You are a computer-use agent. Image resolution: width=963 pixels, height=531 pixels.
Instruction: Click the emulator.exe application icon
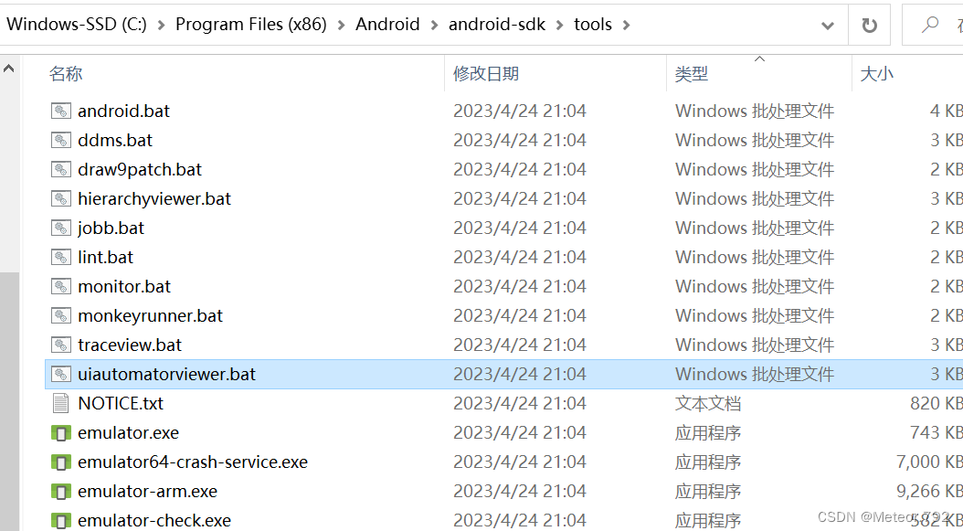[60, 432]
